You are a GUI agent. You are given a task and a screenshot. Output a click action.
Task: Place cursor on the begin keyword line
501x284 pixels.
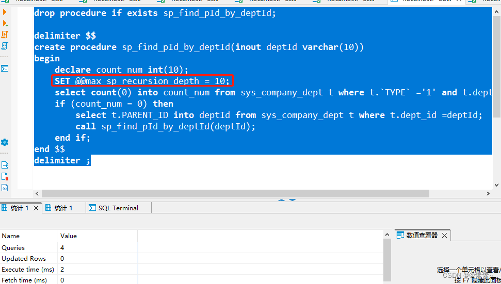point(47,58)
